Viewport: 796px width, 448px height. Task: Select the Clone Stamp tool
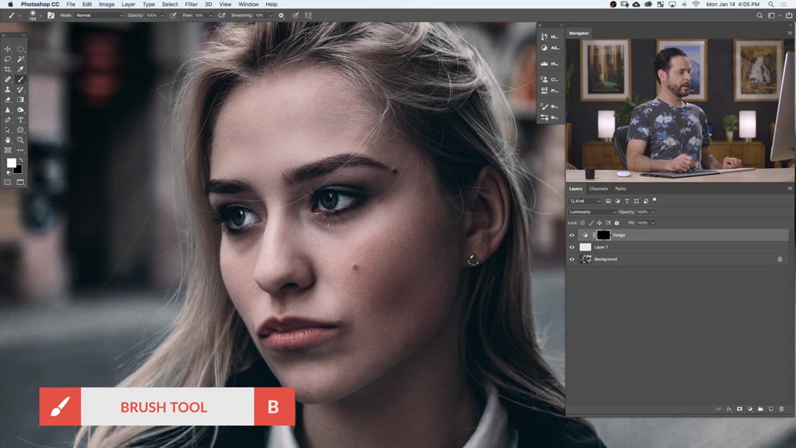[8, 89]
